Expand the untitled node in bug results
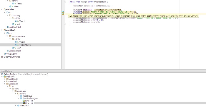The image size is (206, 109). coord(5,81)
